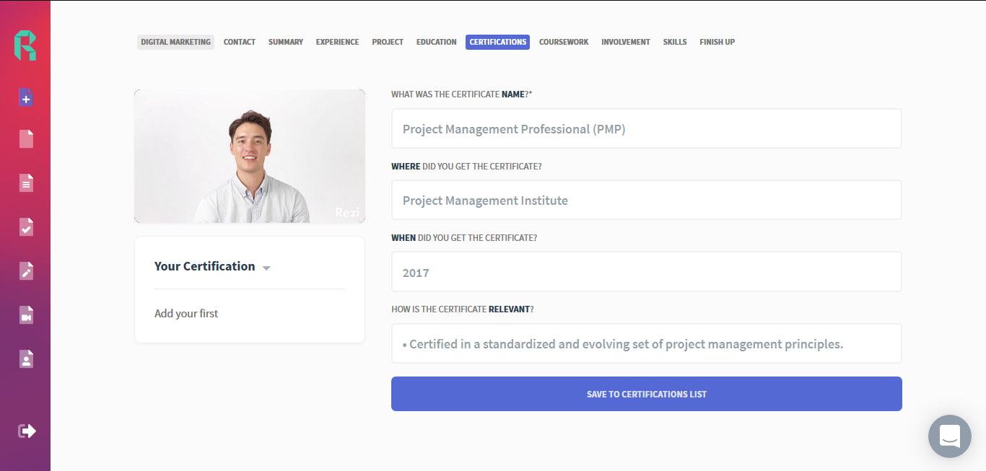The height and width of the screenshot is (471, 986).
Task: Click the Rezi logo icon
Action: tap(25, 45)
